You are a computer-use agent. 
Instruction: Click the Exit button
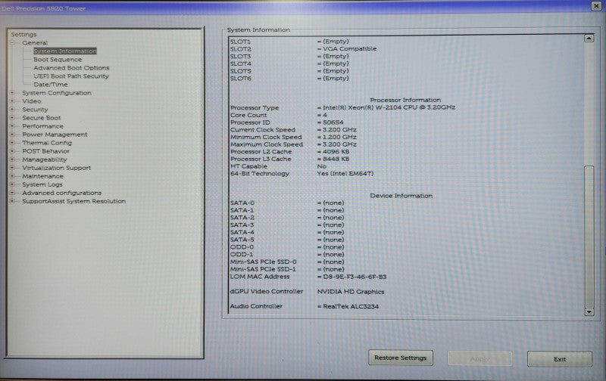coord(560,359)
